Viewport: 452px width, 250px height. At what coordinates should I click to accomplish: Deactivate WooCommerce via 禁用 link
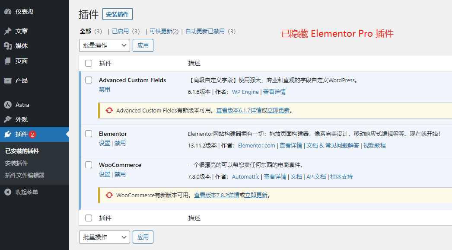pyautogui.click(x=120, y=174)
